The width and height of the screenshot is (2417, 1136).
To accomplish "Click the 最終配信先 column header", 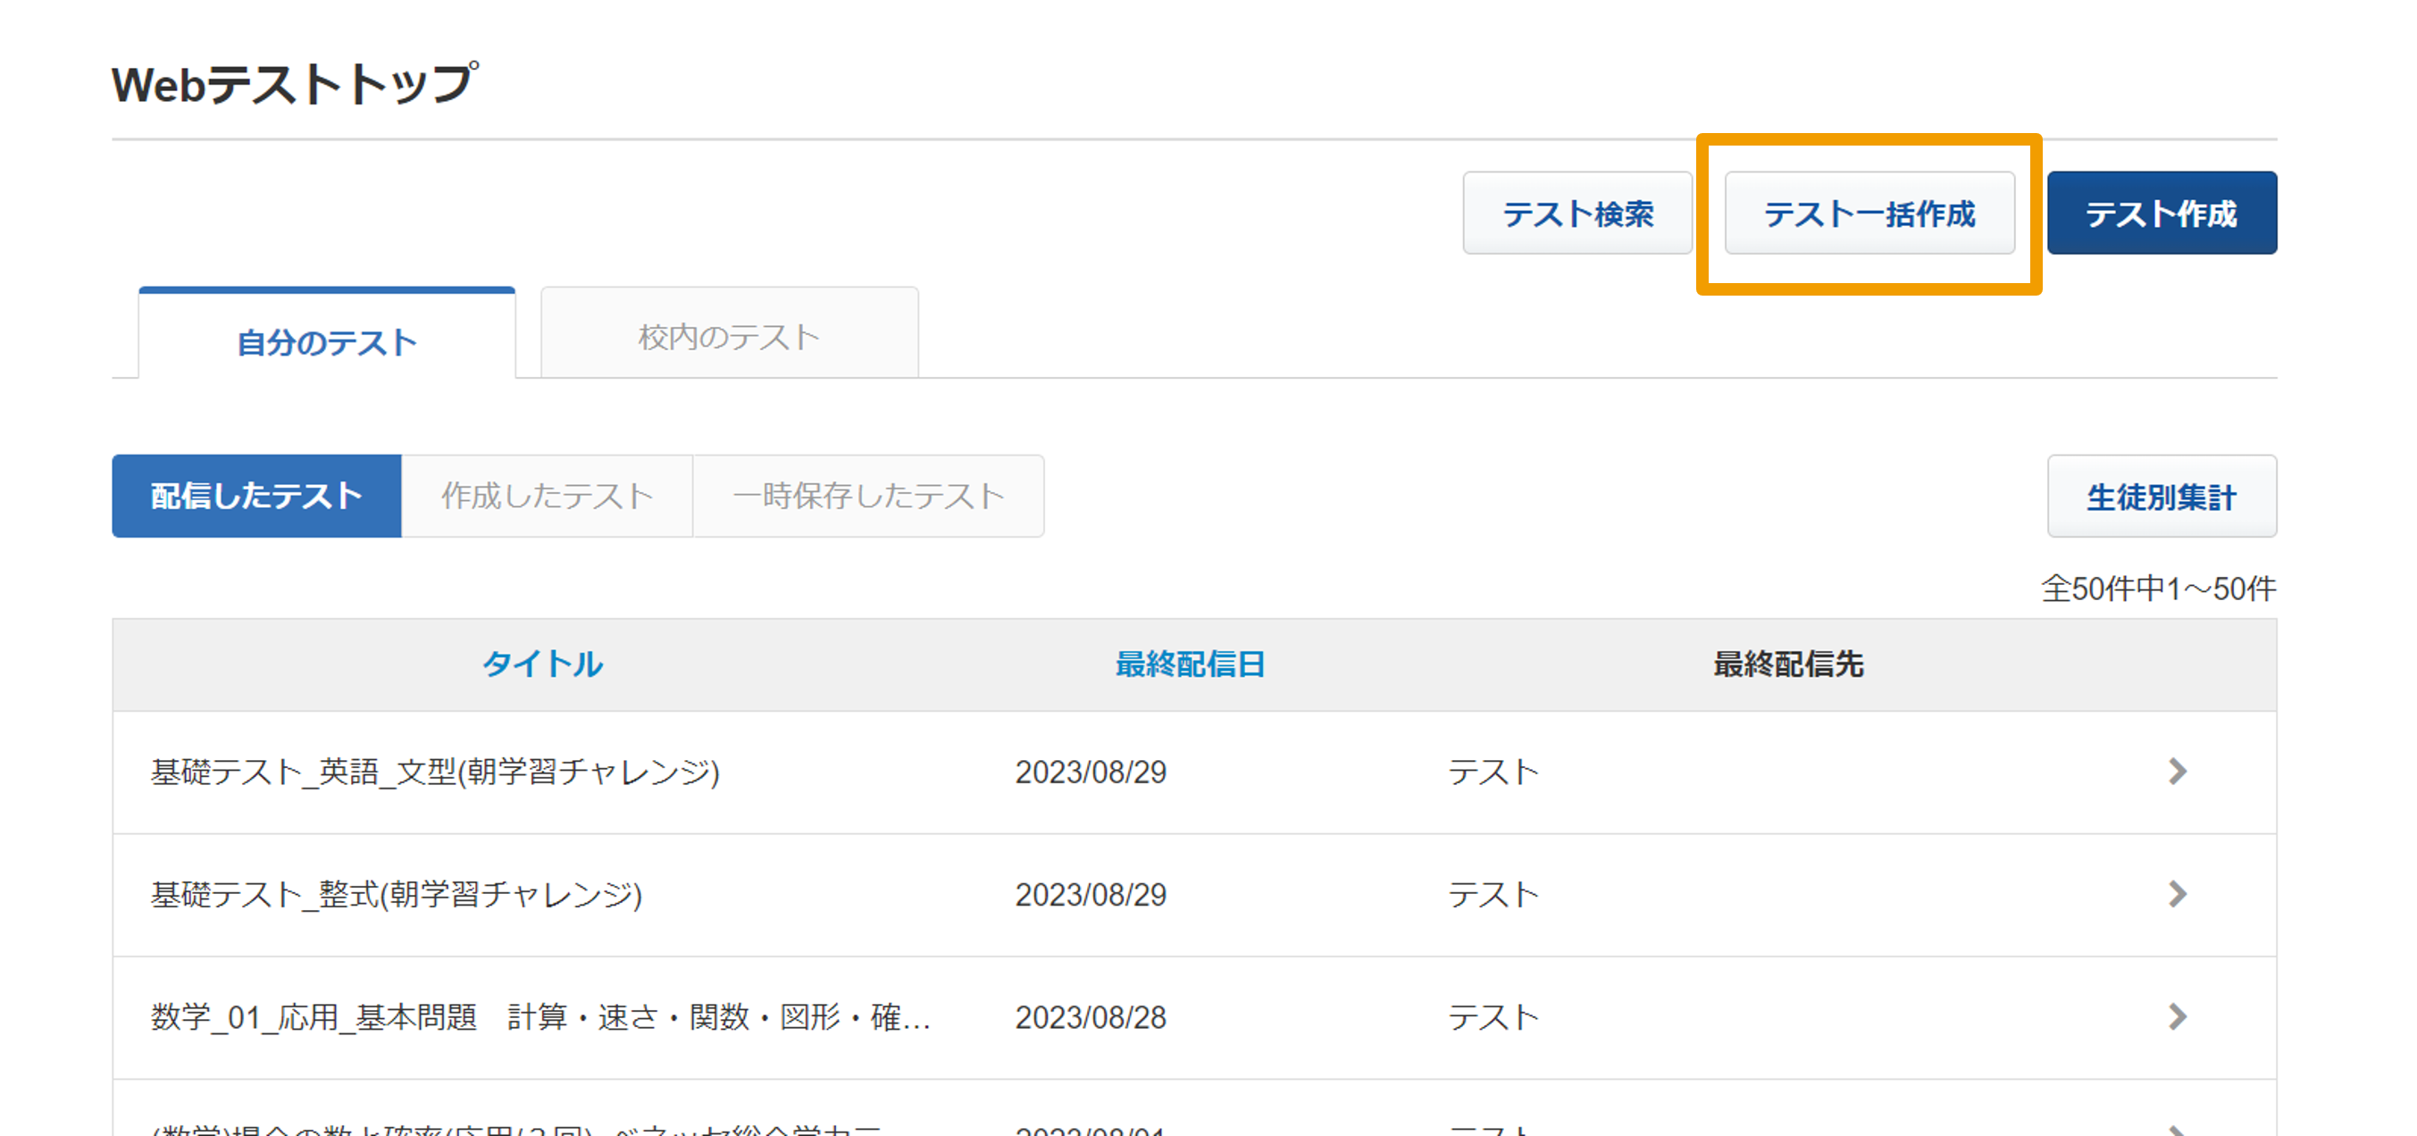I will 1788,664.
